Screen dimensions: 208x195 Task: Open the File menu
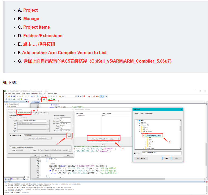click(x=6, y=94)
